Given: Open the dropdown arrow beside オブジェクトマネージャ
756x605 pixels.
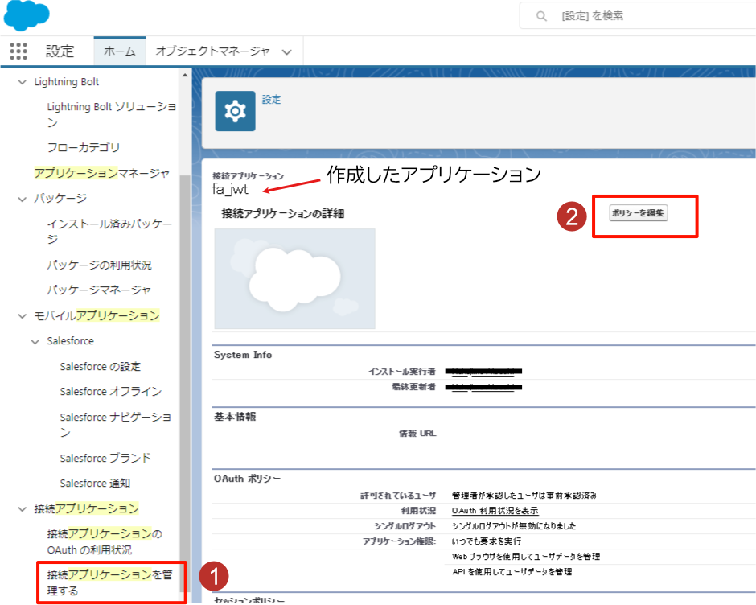Looking at the screenshot, I should pyautogui.click(x=286, y=52).
